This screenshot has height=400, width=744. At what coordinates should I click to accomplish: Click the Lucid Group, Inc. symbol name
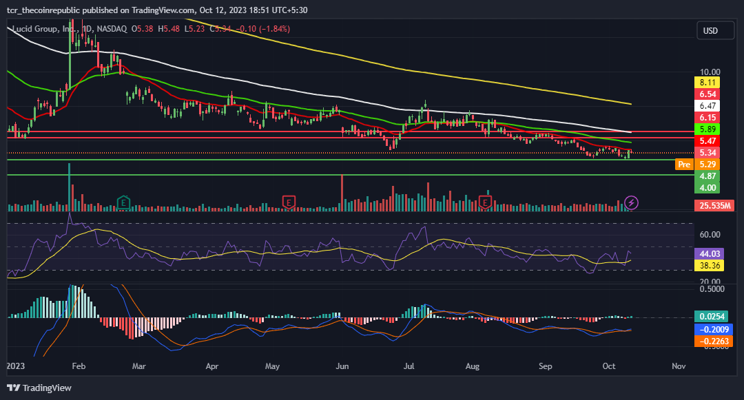[45, 29]
